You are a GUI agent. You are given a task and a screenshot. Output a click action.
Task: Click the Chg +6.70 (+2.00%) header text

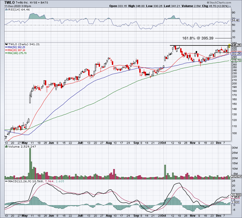pos(215,6)
